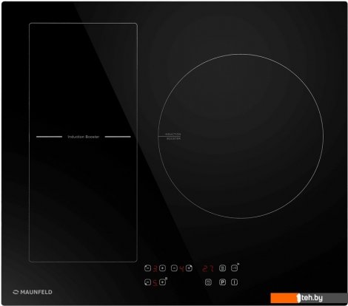This screenshot has height=306, width=348.
Task: Tap the plus button beside level 3
Action: point(162,268)
